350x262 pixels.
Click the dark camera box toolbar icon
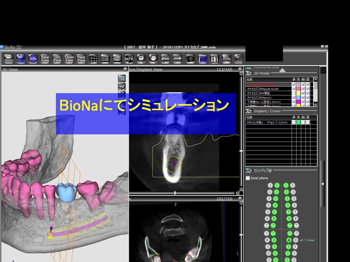coord(191,59)
